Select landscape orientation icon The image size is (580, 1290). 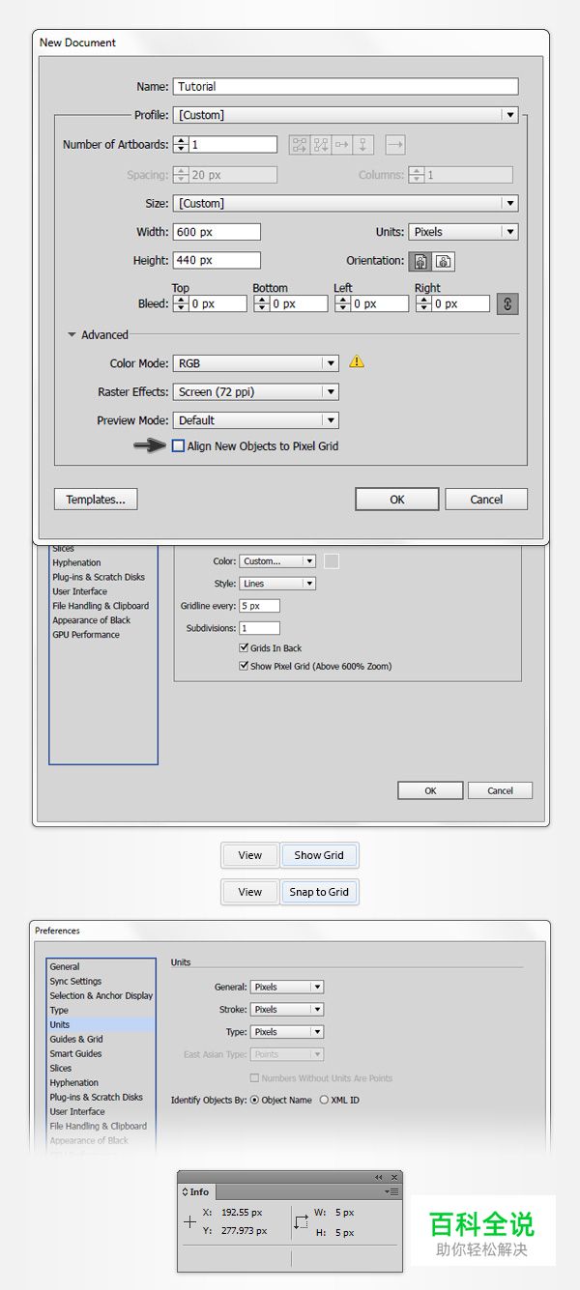pos(443,262)
